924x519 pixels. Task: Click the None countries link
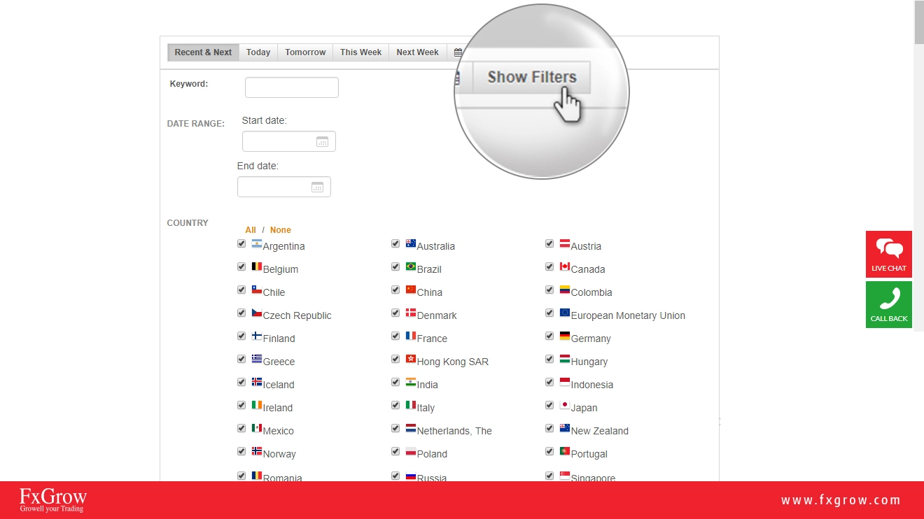[x=280, y=230]
